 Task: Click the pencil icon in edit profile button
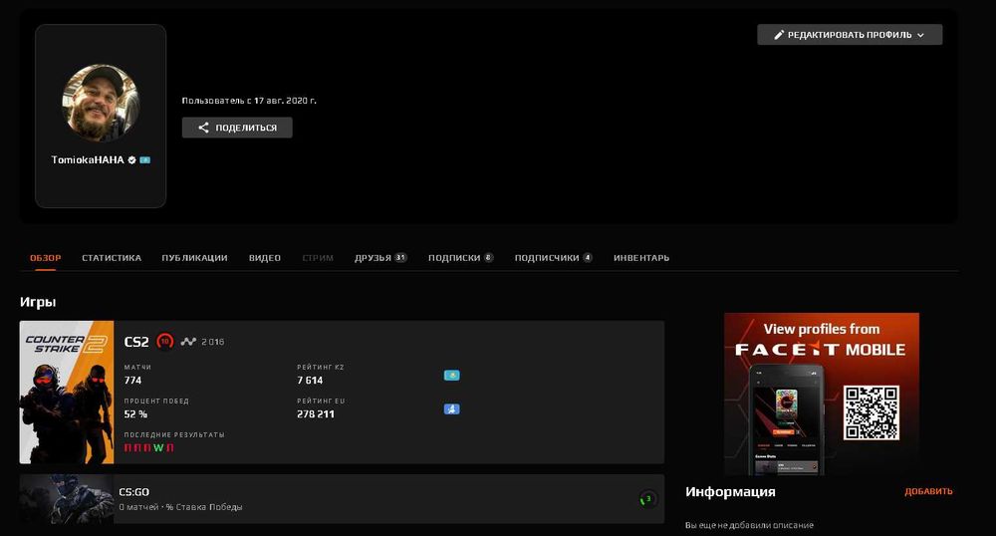pyautogui.click(x=779, y=35)
